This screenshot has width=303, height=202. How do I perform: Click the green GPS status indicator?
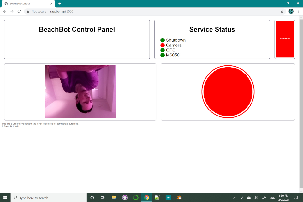coord(163,50)
